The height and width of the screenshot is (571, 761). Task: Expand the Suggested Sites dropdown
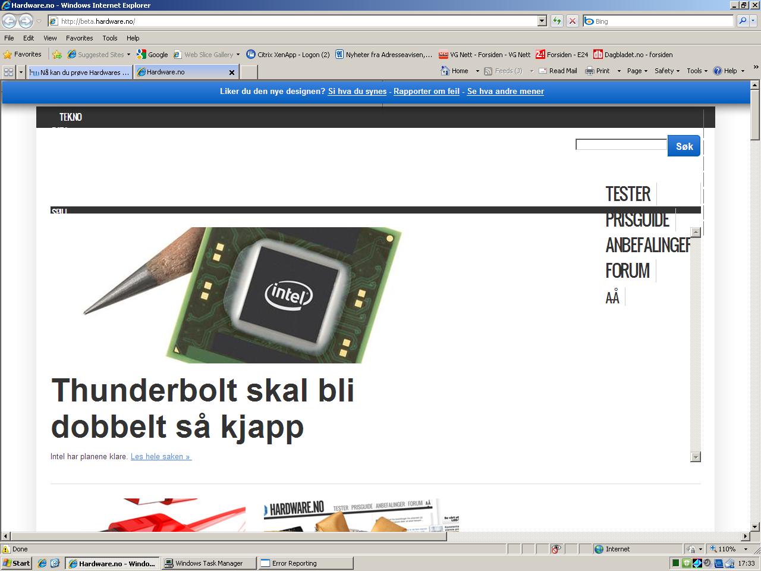click(128, 55)
